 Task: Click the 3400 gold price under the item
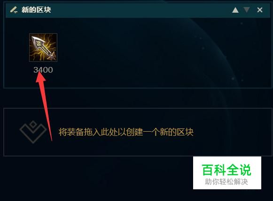tap(43, 70)
